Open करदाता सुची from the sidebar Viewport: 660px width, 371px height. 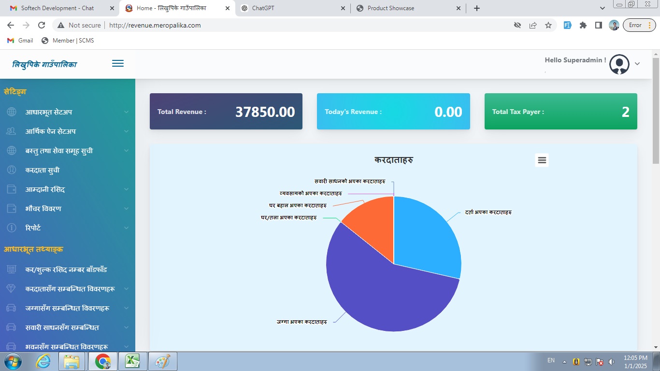(x=43, y=170)
